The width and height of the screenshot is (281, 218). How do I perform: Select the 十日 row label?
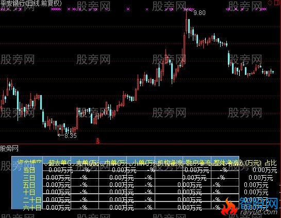pos(29,193)
